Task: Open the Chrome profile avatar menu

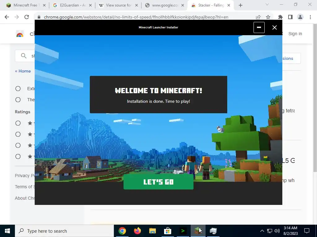Action: (300, 17)
